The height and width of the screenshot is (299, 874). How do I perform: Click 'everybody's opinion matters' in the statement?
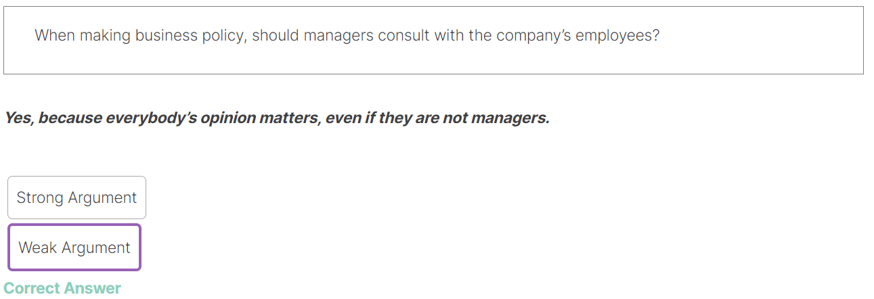212,118
